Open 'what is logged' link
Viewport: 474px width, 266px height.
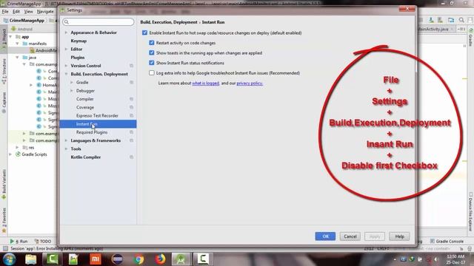pos(206,83)
